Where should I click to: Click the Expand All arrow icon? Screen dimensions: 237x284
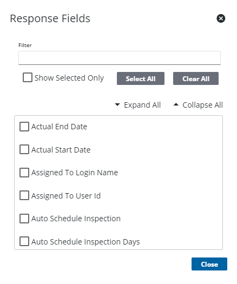point(117,105)
